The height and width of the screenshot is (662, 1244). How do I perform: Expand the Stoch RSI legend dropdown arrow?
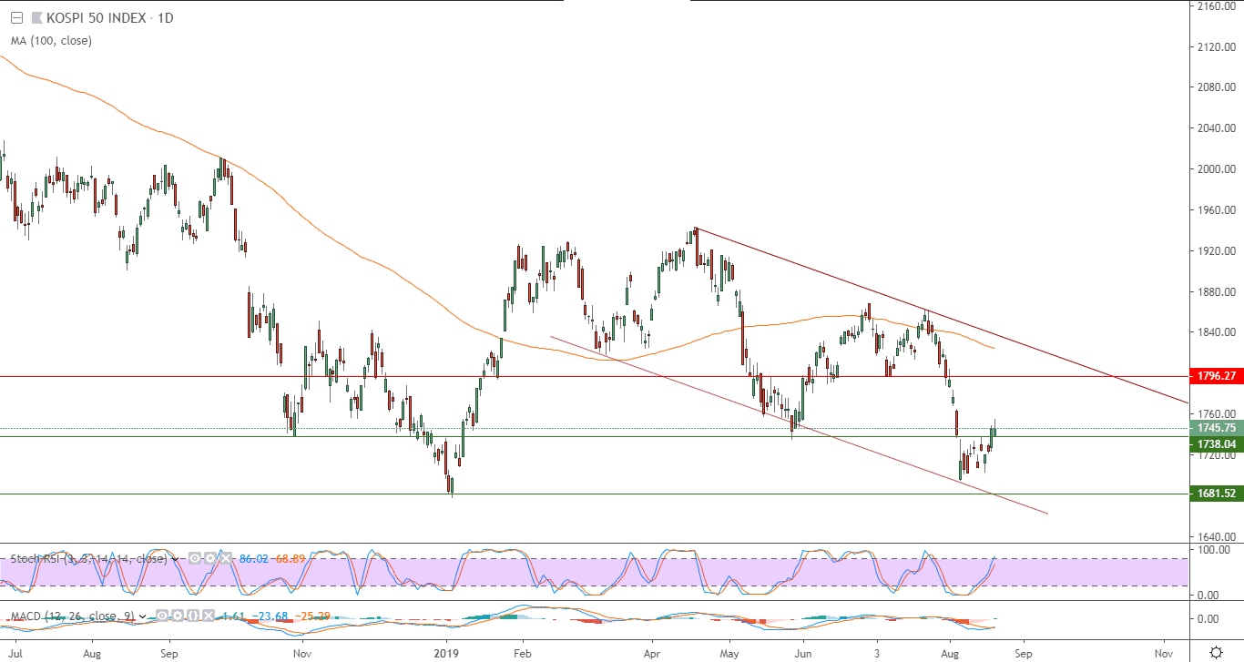(x=175, y=559)
